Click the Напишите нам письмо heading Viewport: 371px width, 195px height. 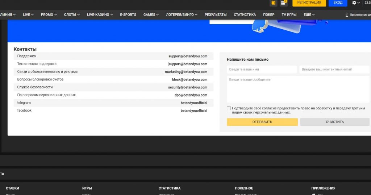(247, 60)
